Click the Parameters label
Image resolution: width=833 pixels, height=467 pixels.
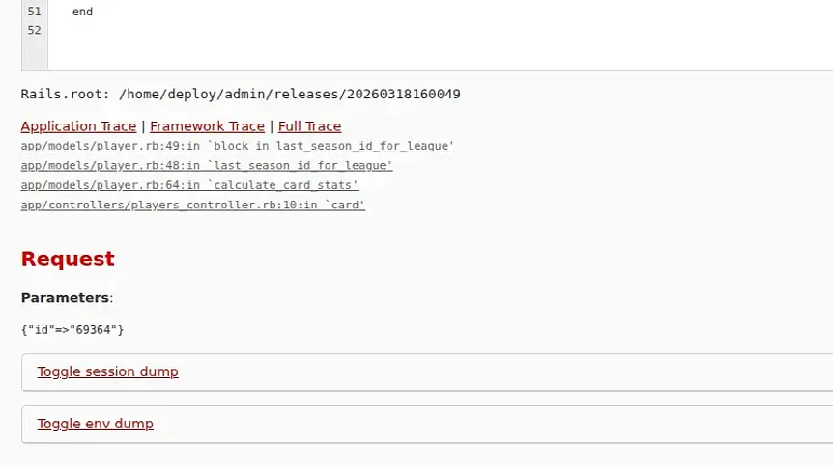pyautogui.click(x=67, y=298)
